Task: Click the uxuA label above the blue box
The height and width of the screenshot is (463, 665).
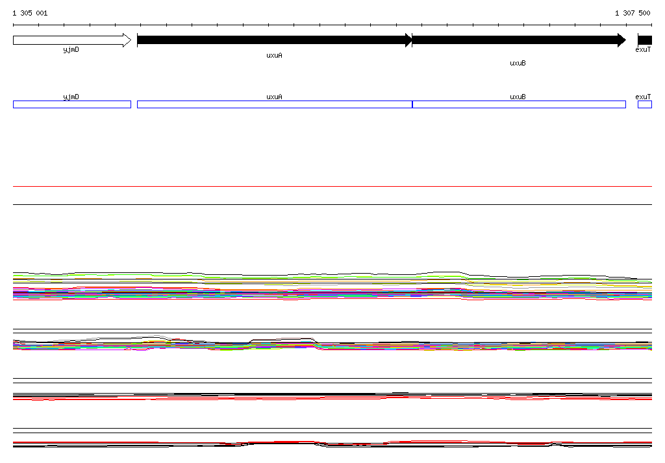Action: pyautogui.click(x=275, y=97)
